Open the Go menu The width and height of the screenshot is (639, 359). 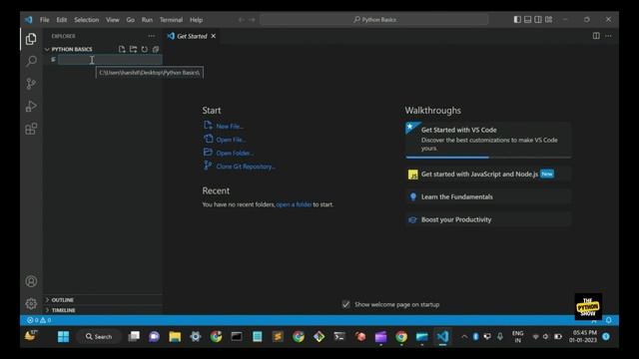pos(131,20)
